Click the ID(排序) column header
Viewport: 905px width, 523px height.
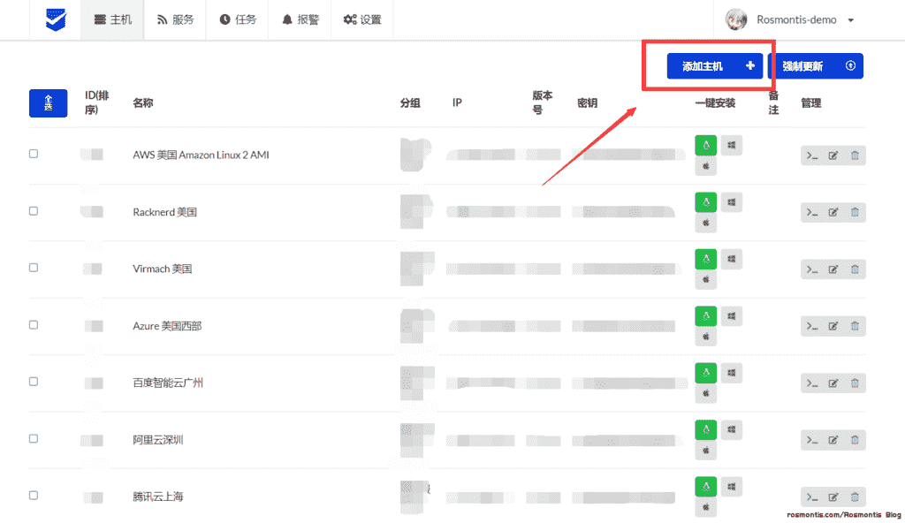(96, 102)
